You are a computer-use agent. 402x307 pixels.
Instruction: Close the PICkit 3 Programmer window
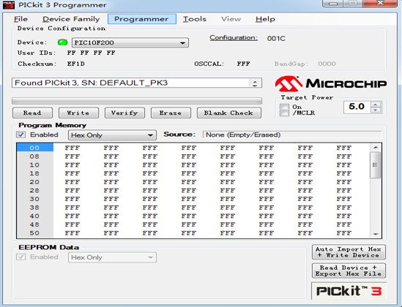point(381,4)
